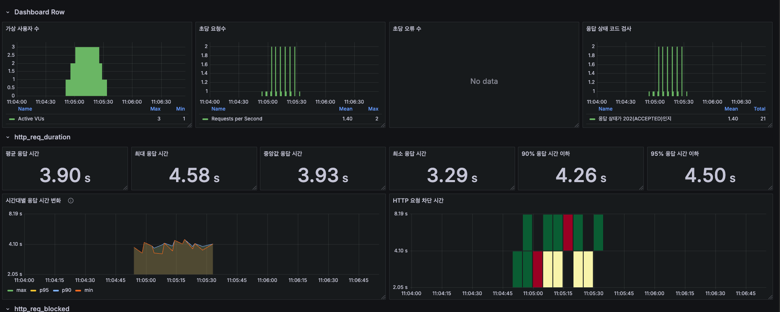Viewport: 780px width, 312px height.
Task: Sort 가상 사용자 수 legend by Min column
Action: 181,109
